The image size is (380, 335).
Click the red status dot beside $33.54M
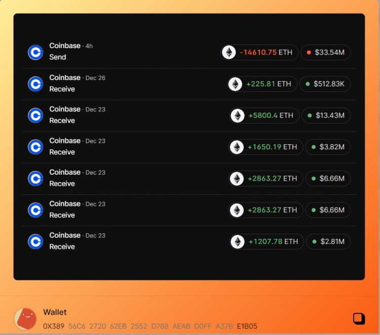pyautogui.click(x=309, y=52)
